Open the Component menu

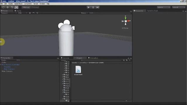28,4
